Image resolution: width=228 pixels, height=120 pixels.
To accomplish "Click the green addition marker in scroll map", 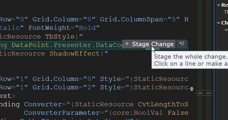I will tap(208, 93).
